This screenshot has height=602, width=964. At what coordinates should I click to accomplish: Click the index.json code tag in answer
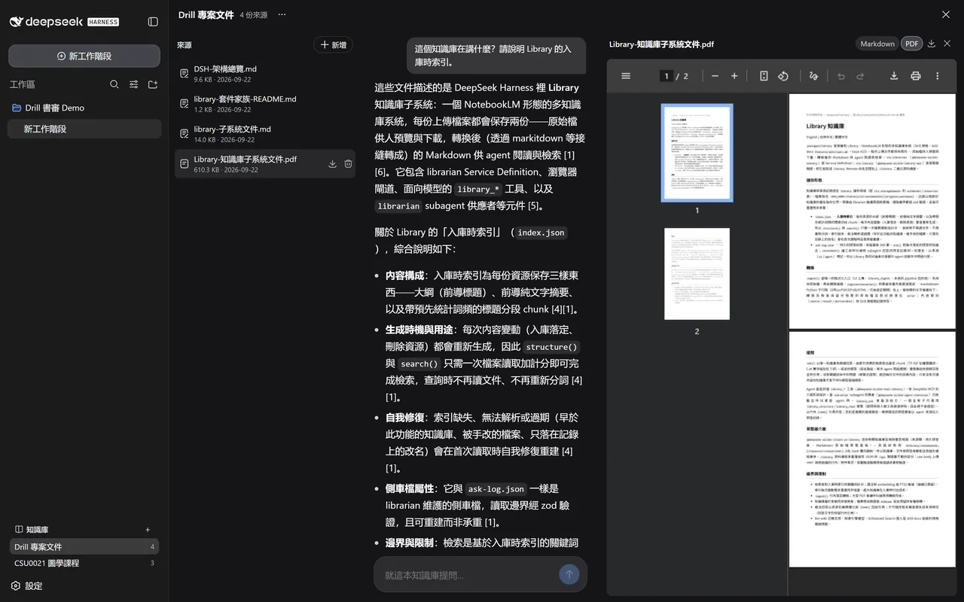tap(541, 233)
